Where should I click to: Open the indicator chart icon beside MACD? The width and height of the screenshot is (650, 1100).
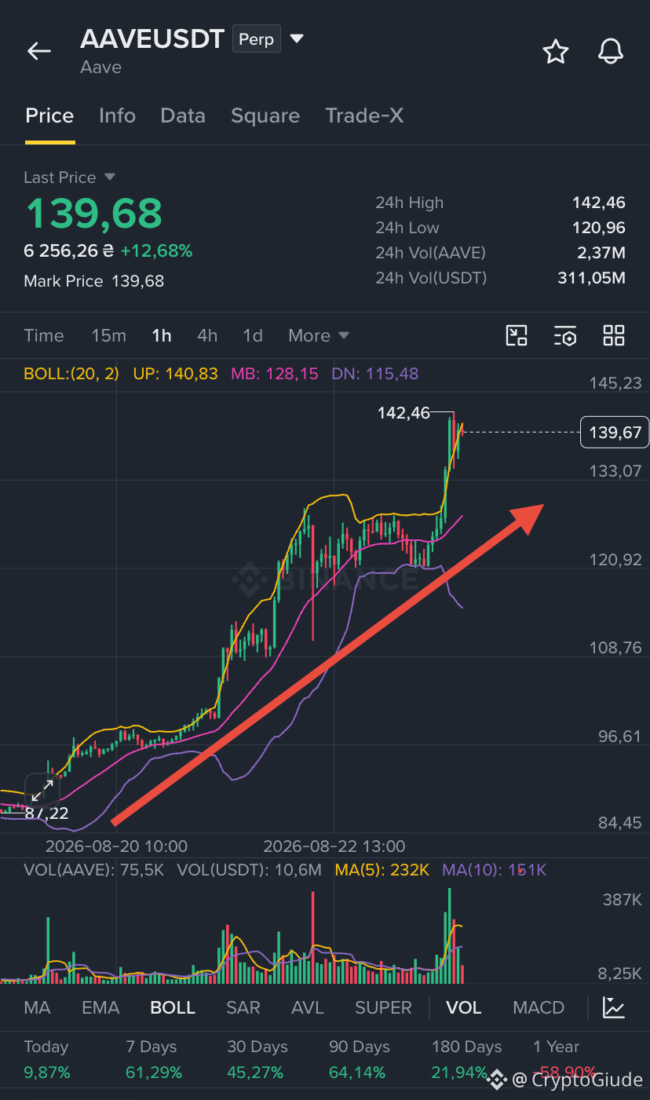(614, 1007)
